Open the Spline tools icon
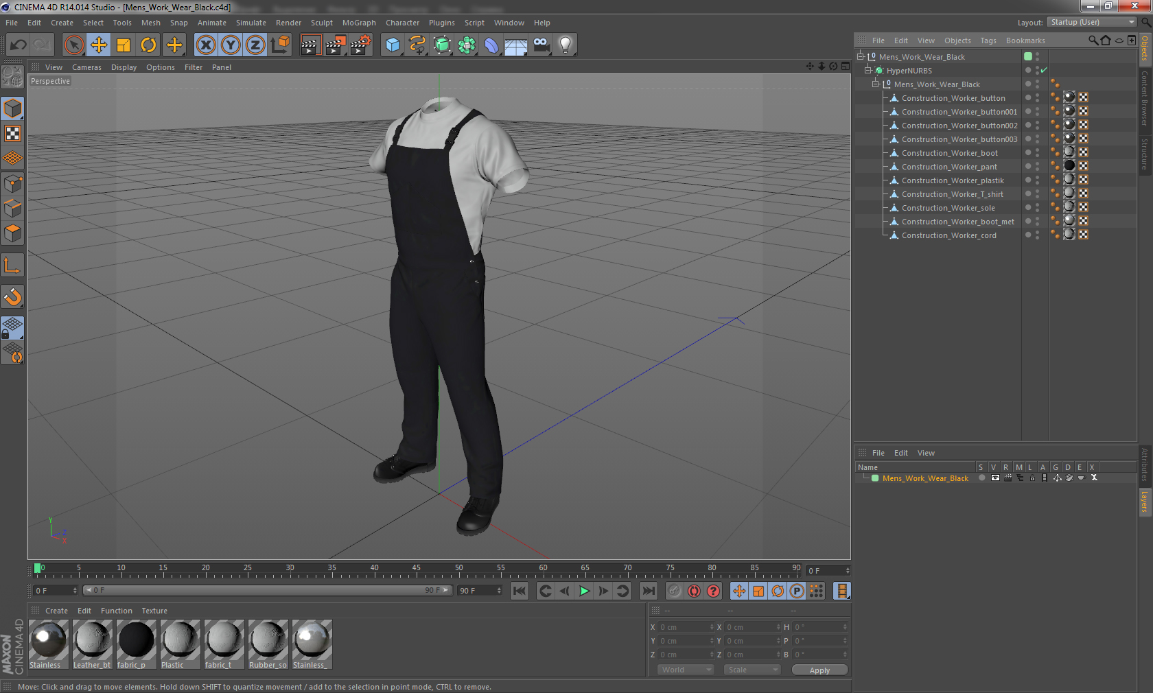Screen dimensions: 1153x693 click(x=417, y=45)
